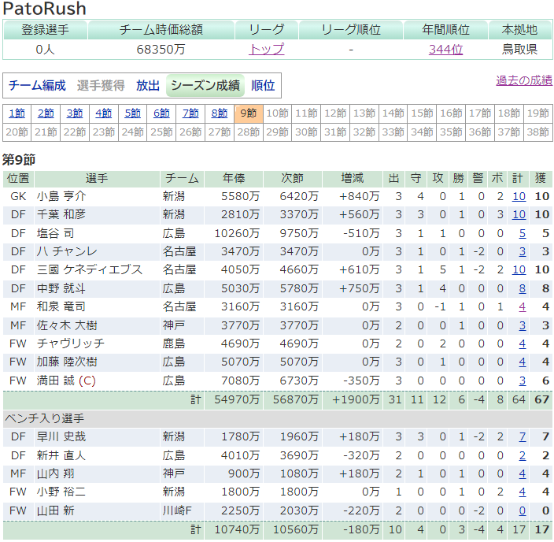Screen dimensions: 554x542
Task: Select the highlighted 9節 round cell
Action: pyautogui.click(x=249, y=113)
